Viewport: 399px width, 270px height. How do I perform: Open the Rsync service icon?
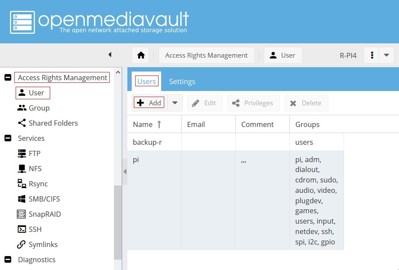tap(21, 184)
